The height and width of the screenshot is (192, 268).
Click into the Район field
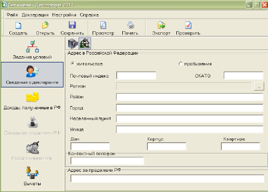point(189,97)
